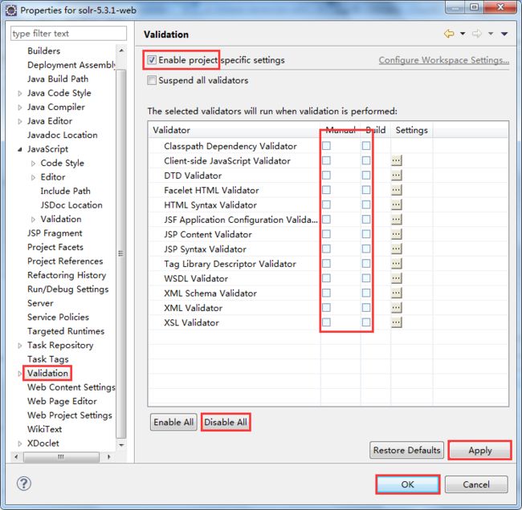Open settings for JSP Syntax Validator

click(x=396, y=249)
